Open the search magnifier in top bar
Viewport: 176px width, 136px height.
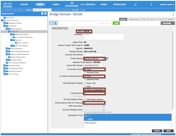135,5
